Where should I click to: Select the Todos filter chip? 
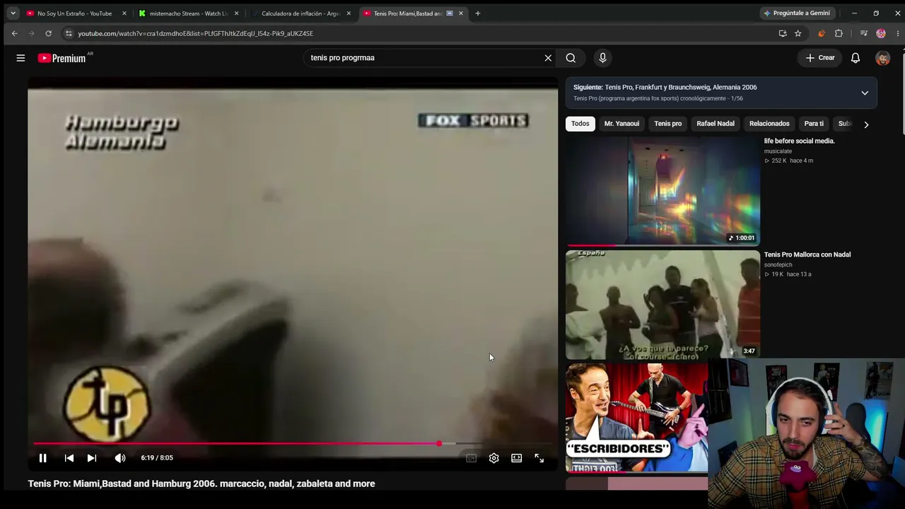pyautogui.click(x=580, y=124)
